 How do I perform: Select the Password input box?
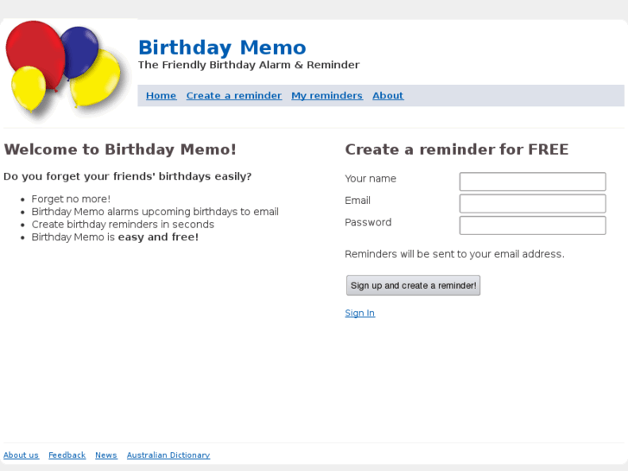point(532,226)
